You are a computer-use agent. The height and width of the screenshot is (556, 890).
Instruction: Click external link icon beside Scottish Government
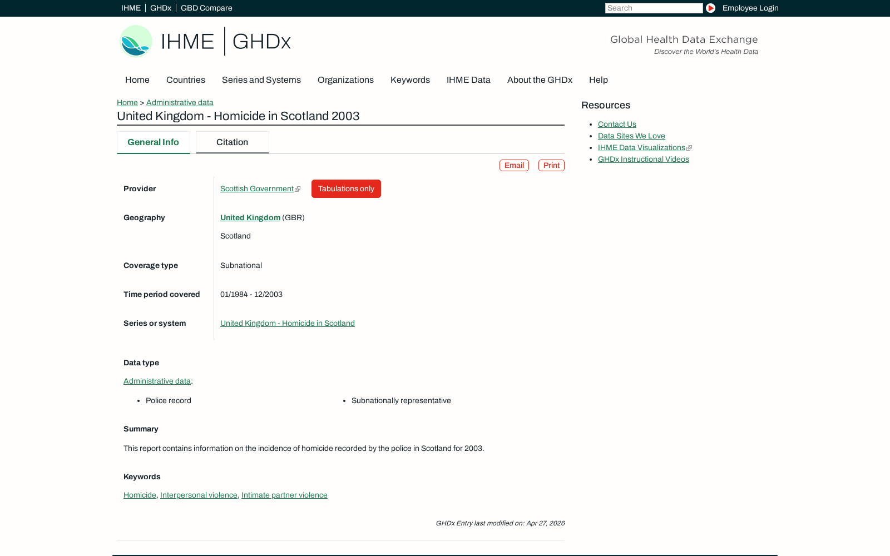[x=298, y=189]
